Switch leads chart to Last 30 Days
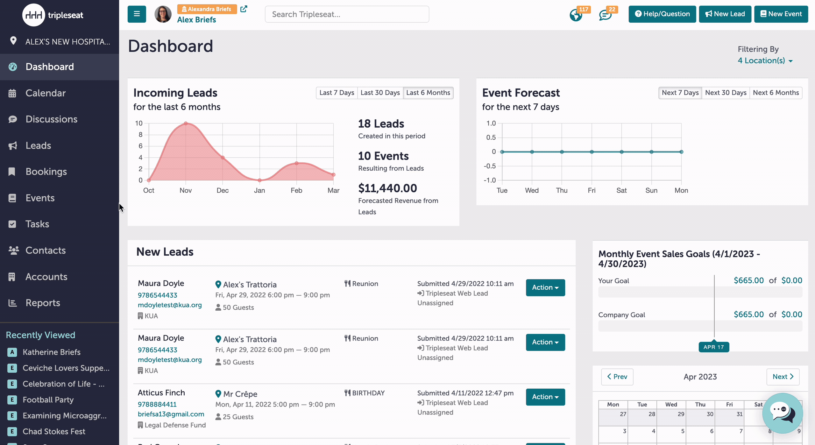Screen dimensions: 815x445 (380, 93)
